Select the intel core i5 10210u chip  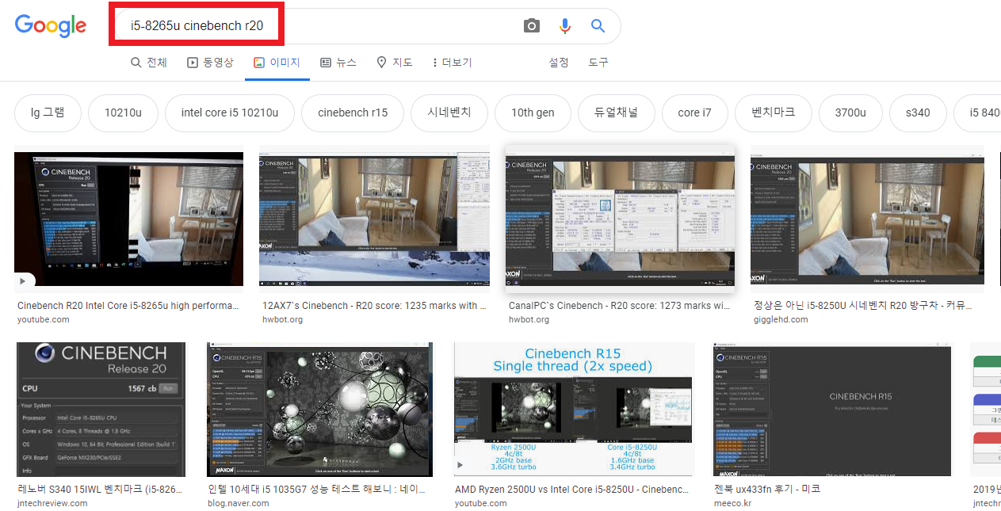point(230,112)
